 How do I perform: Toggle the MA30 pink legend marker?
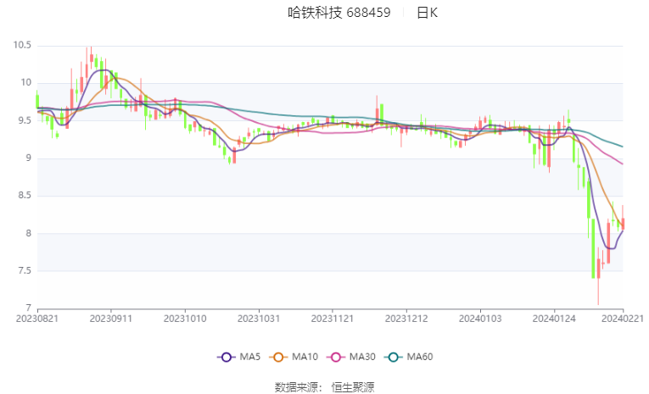[x=336, y=357]
